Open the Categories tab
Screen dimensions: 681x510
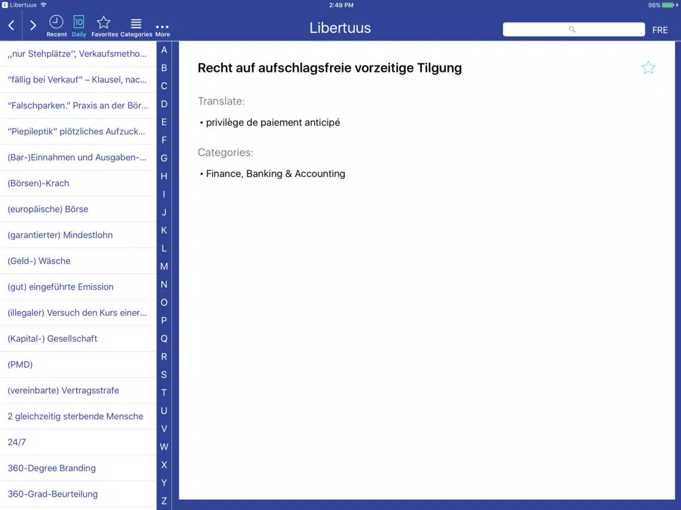136,28
